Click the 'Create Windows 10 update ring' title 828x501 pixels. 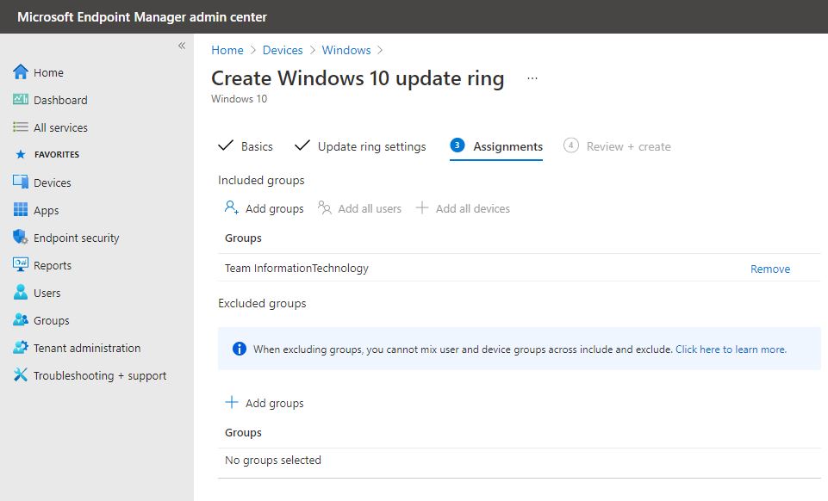pyautogui.click(x=358, y=78)
